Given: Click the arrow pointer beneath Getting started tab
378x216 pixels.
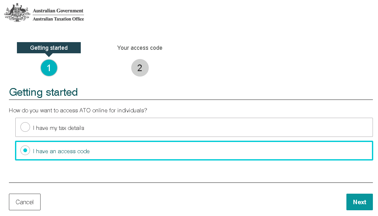Looking at the screenshot, I should coord(49,55).
